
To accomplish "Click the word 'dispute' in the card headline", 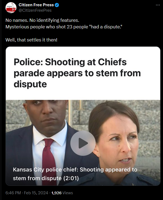I will pos(30,84).
